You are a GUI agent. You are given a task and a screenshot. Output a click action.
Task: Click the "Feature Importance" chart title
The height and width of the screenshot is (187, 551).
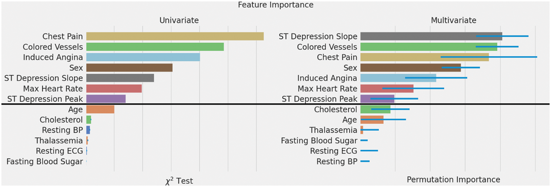(275, 5)
